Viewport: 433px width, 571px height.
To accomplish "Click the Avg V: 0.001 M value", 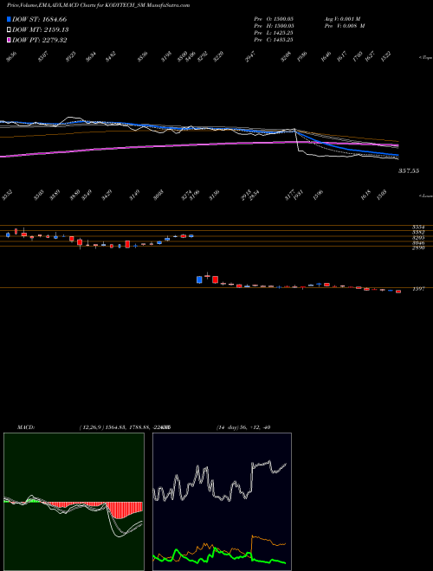I will 342,19.
